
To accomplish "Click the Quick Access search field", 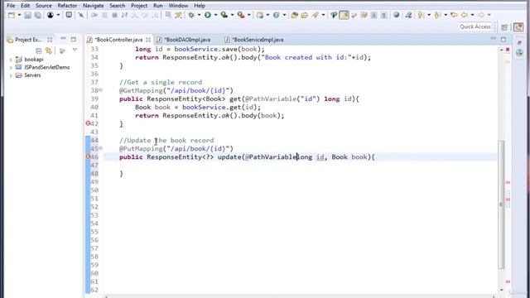I will (x=475, y=26).
